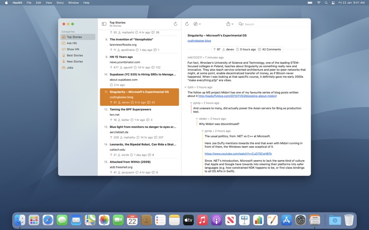This screenshot has width=369, height=230.
Task: Toggle the sidebar visibility button
Action: coord(104,24)
